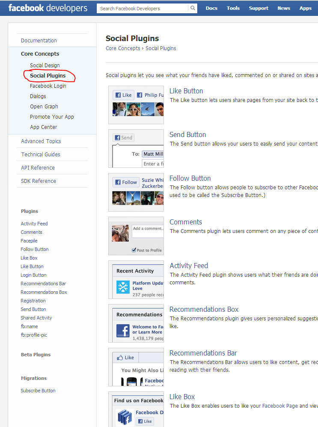Click the Activity Feed preview thumbnail
The width and height of the screenshot is (318, 427).
[x=136, y=280]
